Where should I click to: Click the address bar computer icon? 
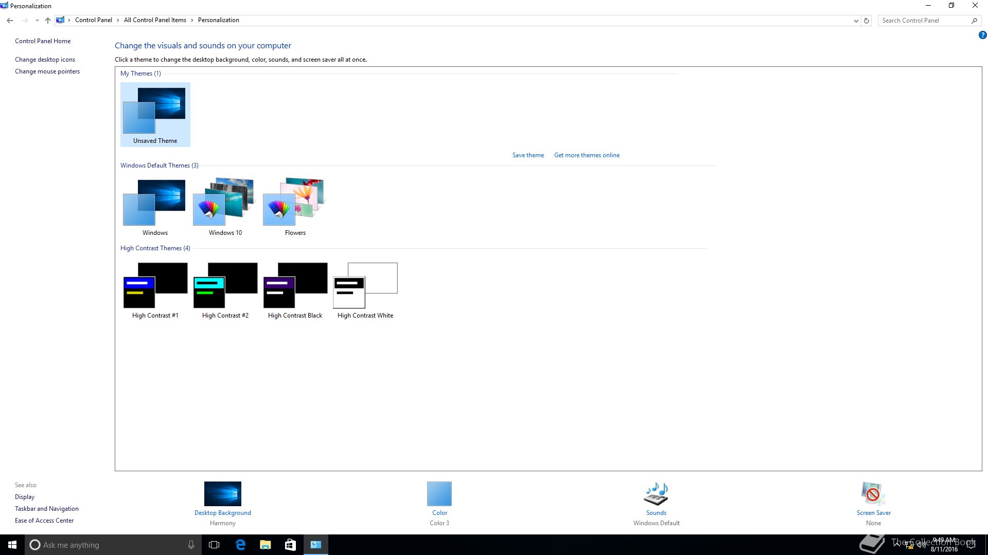click(60, 20)
